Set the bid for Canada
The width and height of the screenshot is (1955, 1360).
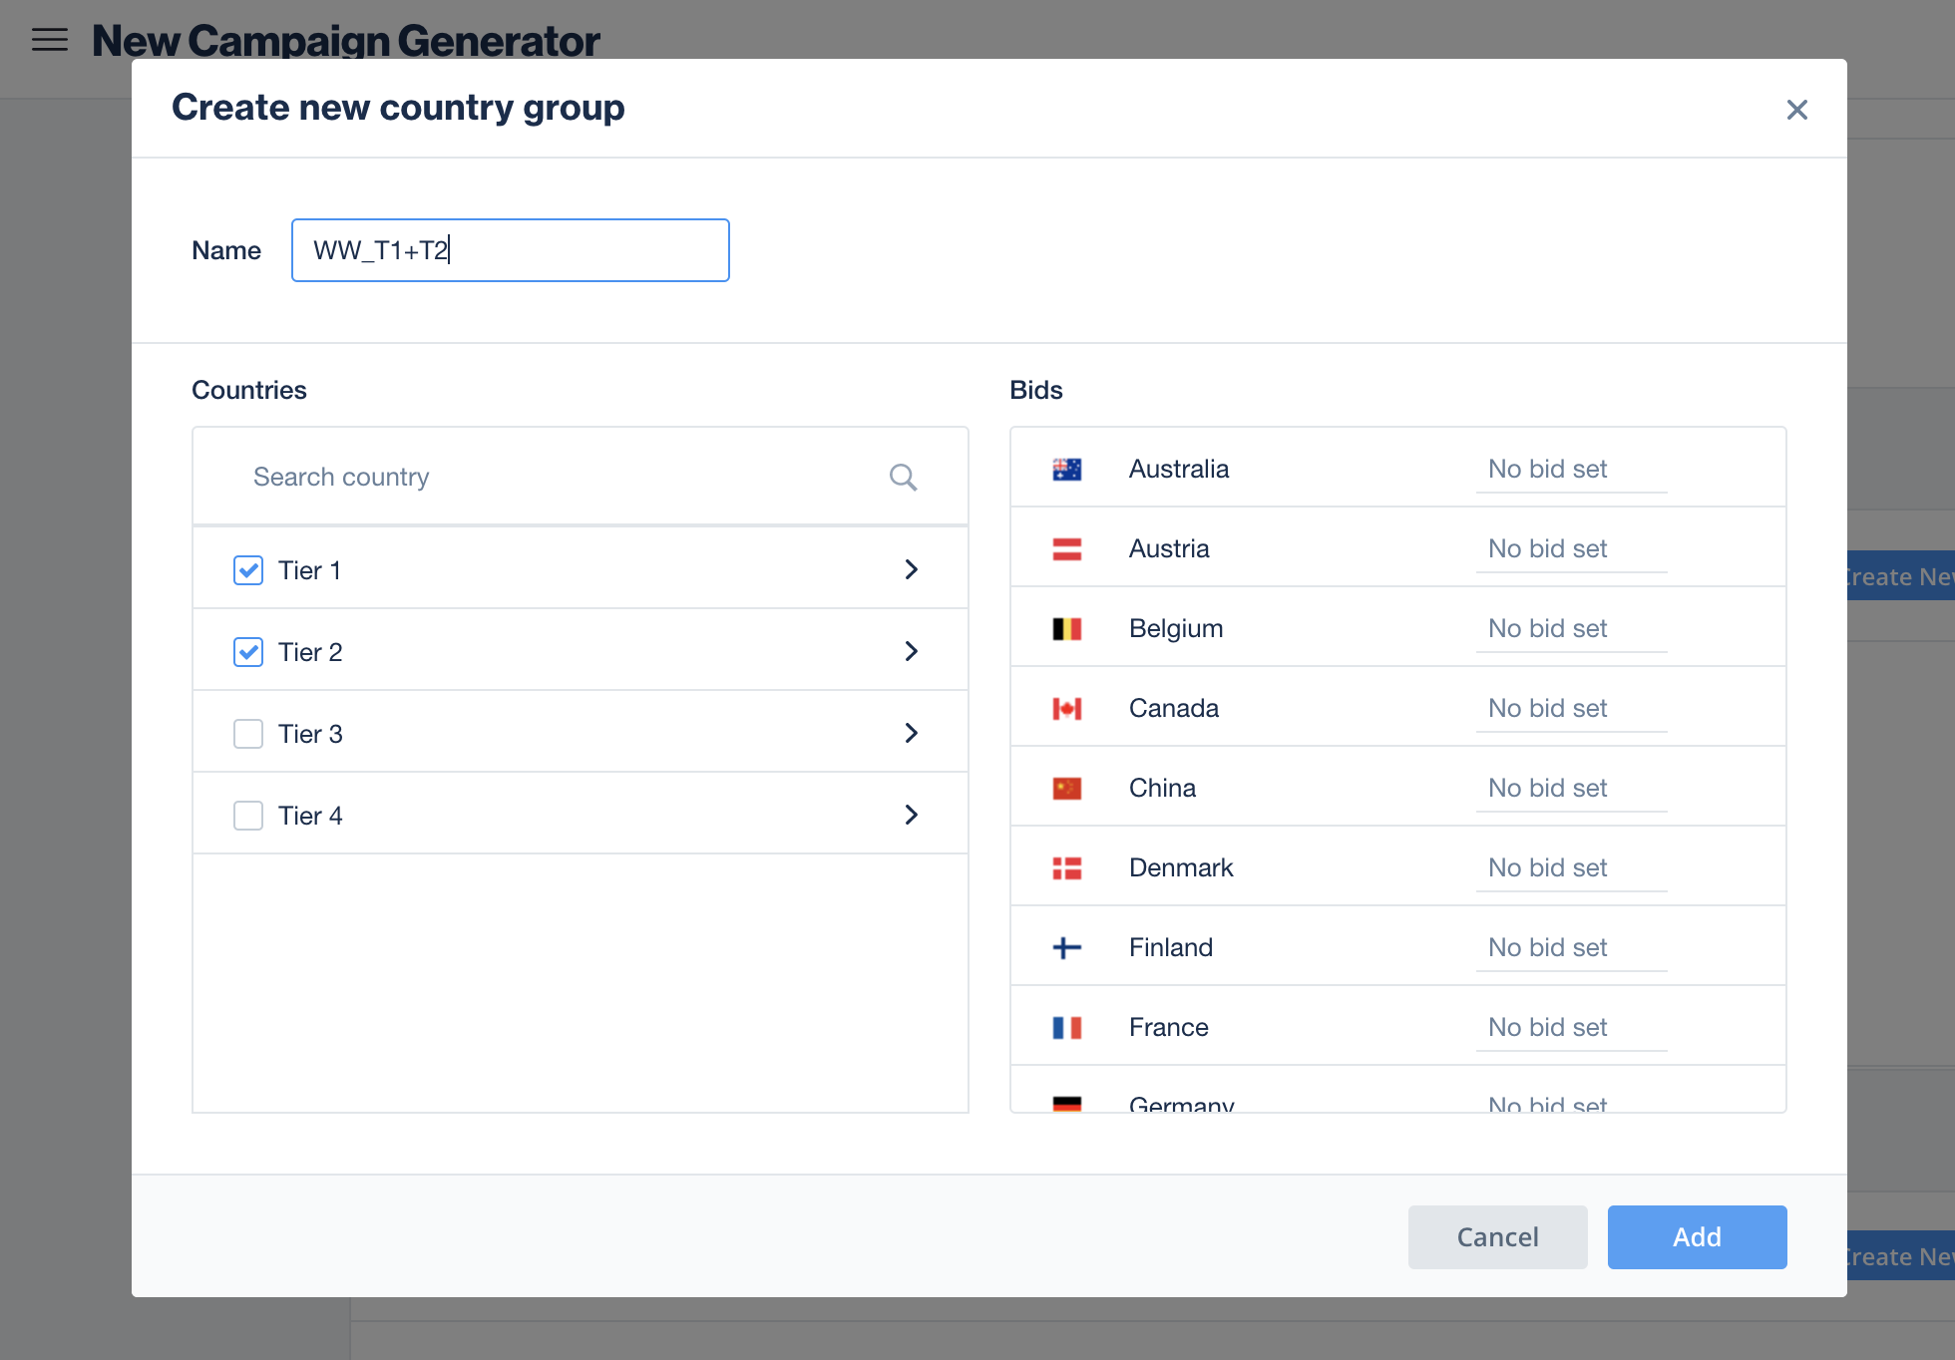[x=1572, y=709]
